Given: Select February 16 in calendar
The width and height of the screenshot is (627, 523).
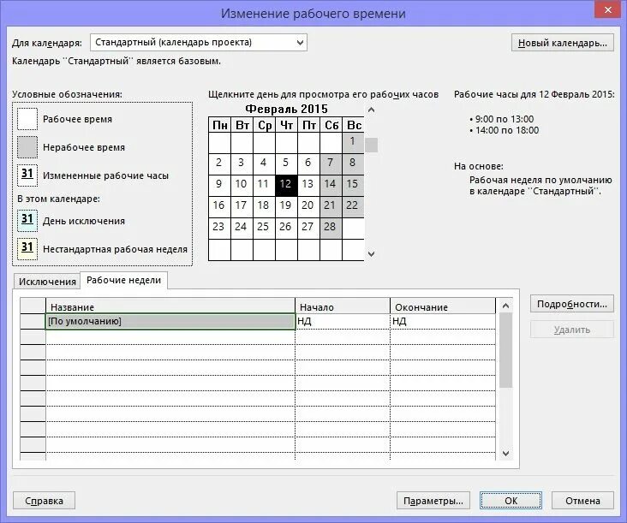Looking at the screenshot, I should pyautogui.click(x=218, y=205).
